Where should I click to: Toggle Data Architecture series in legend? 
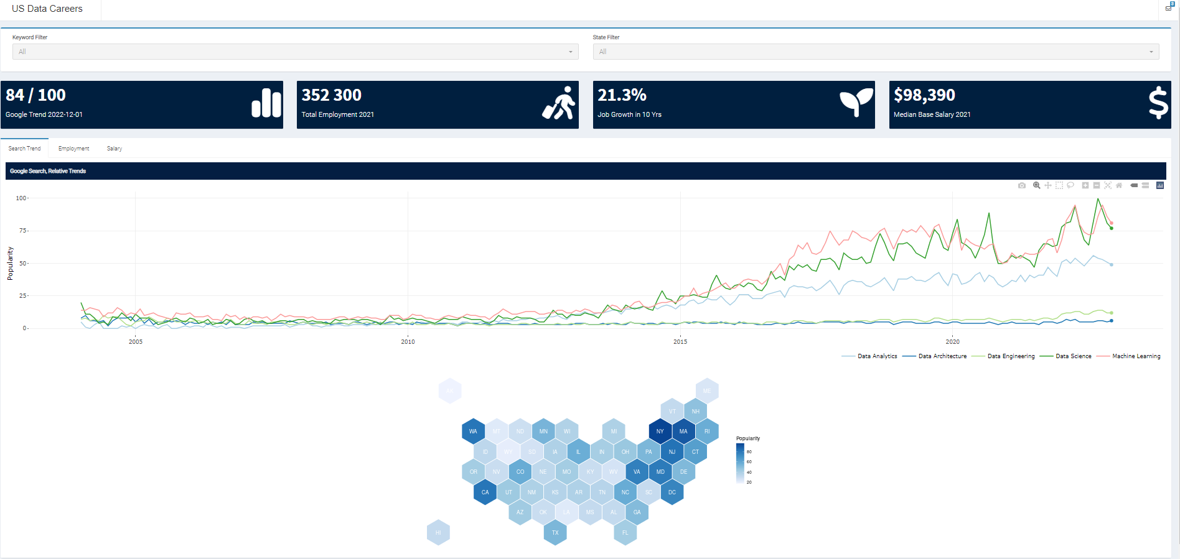tap(935, 356)
